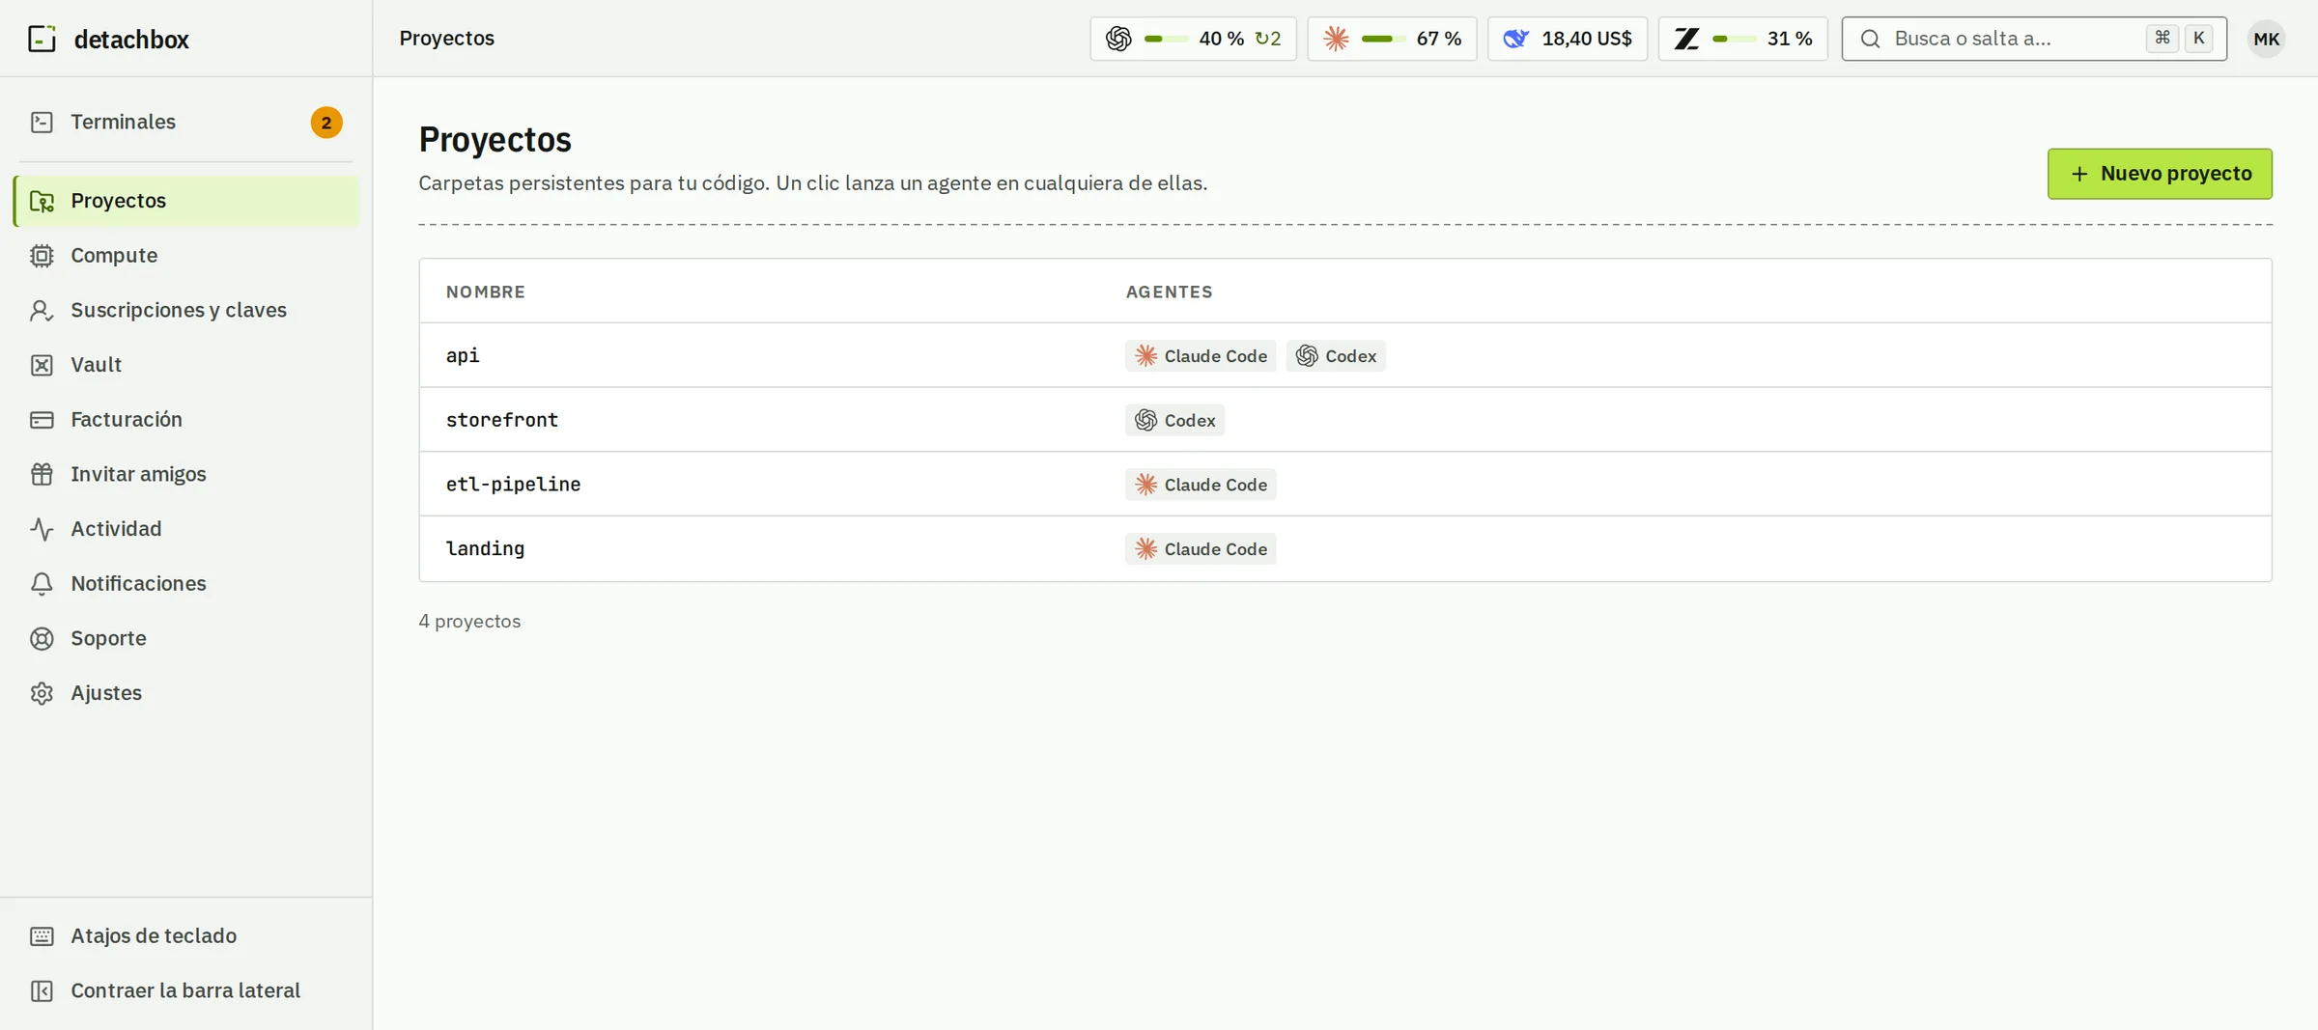Viewport: 2318px width, 1030px height.
Task: Go to the Compute section
Action: (x=186, y=256)
